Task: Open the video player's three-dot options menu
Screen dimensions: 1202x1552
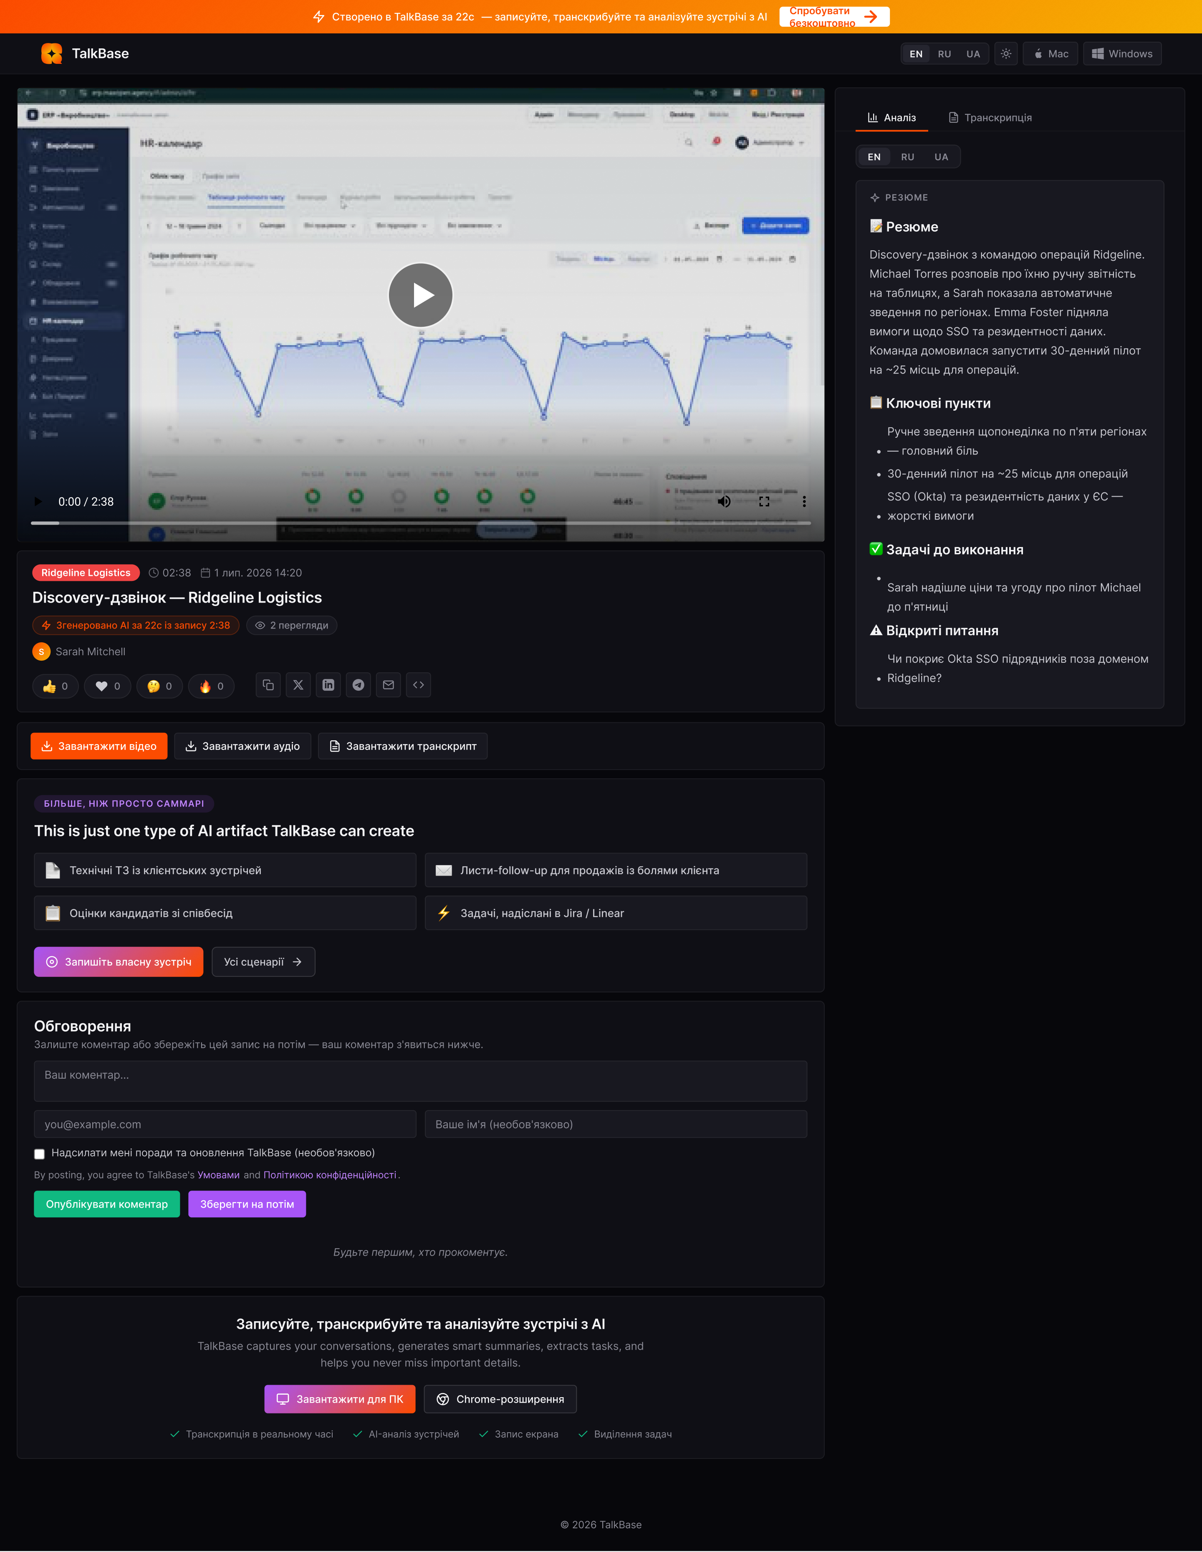Action: point(804,502)
